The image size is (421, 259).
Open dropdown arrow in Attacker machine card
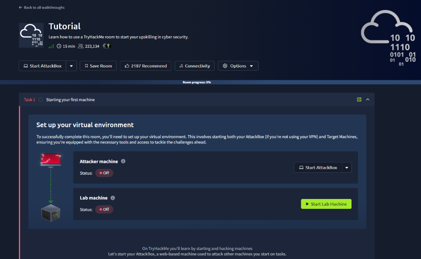tap(347, 167)
